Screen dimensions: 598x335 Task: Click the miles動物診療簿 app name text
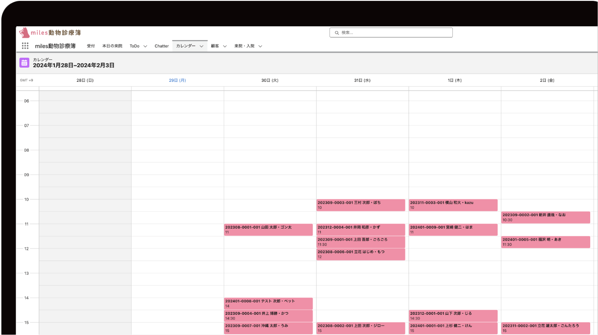pos(55,46)
